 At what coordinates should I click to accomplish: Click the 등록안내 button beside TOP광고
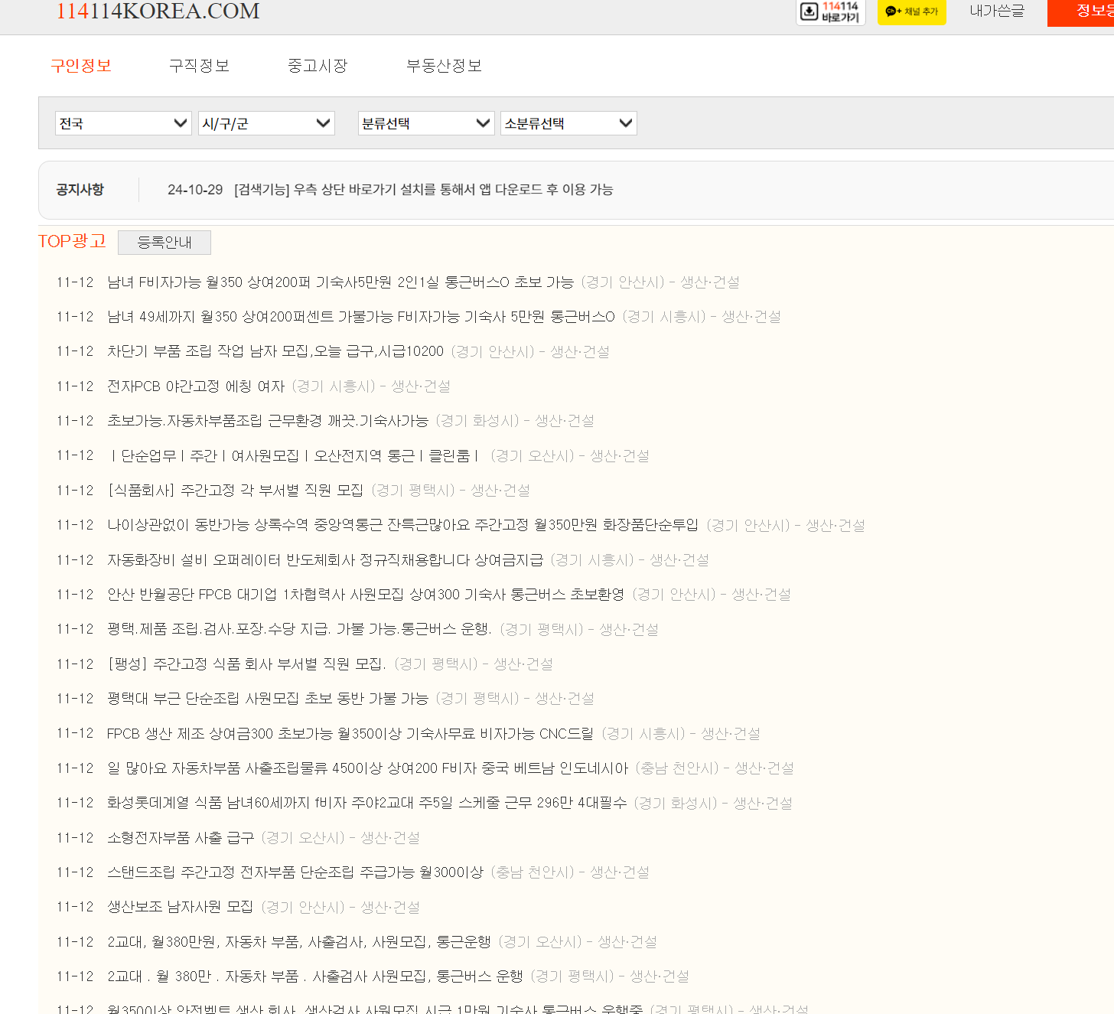(164, 243)
